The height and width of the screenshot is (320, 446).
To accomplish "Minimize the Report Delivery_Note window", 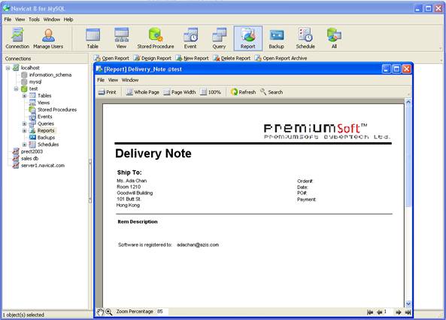I will [387, 69].
